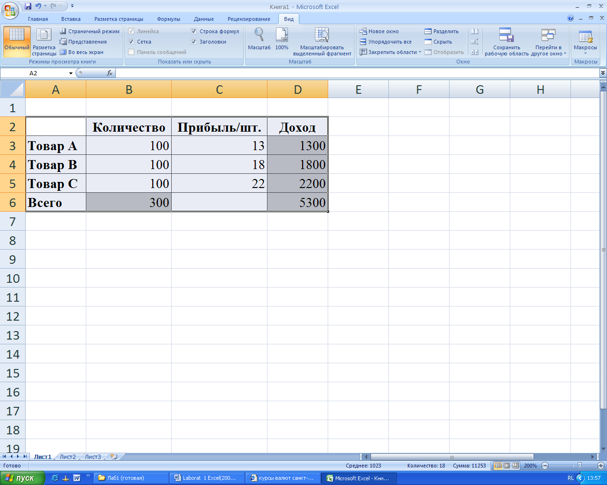Select cell containing Товар B
Screen dimensions: 607x485
(56, 164)
